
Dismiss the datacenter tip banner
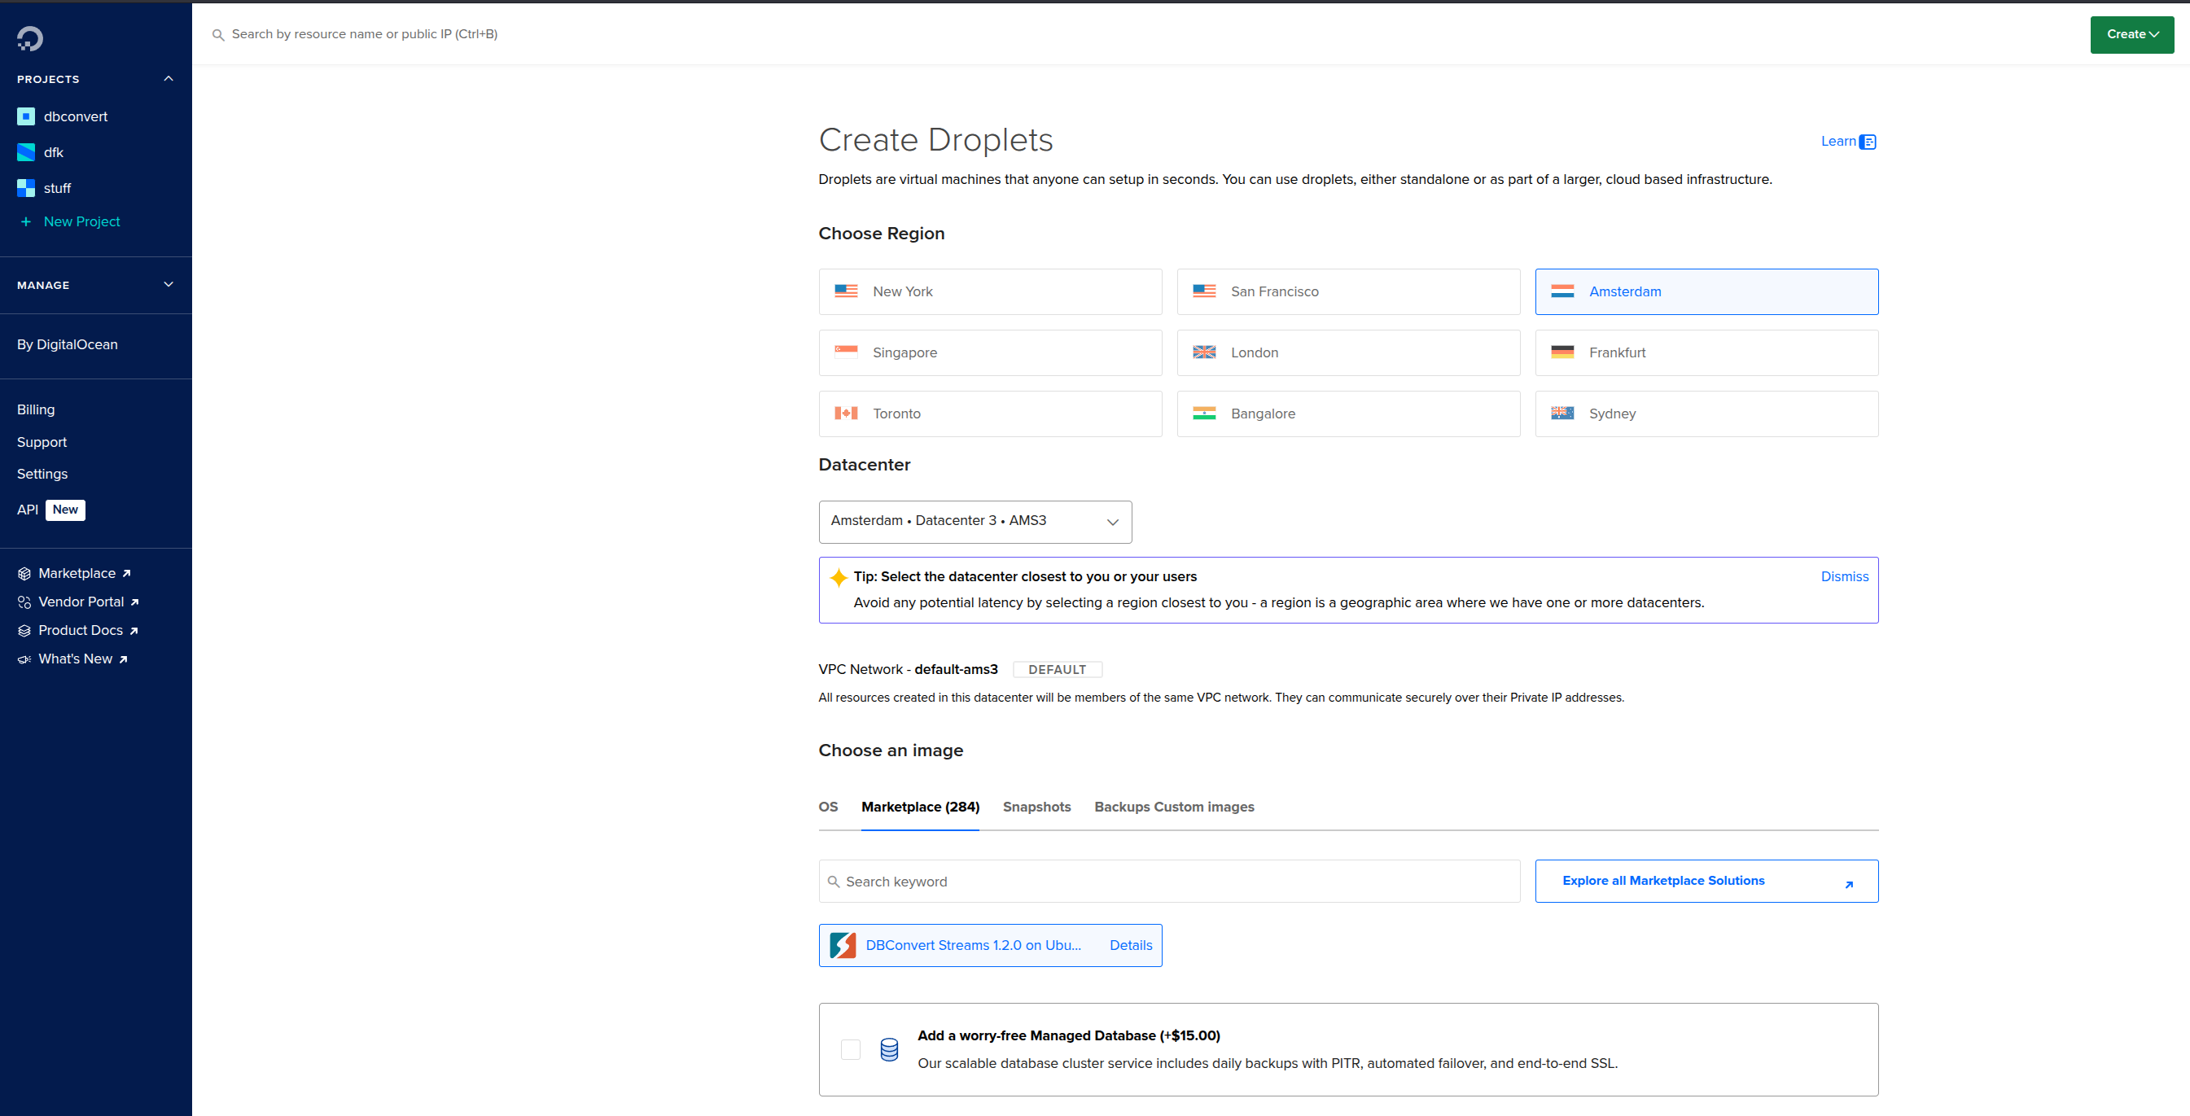tap(1844, 576)
